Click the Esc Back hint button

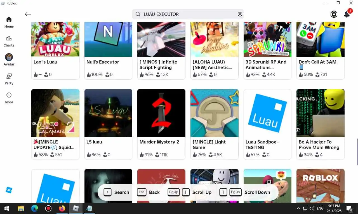point(148,192)
